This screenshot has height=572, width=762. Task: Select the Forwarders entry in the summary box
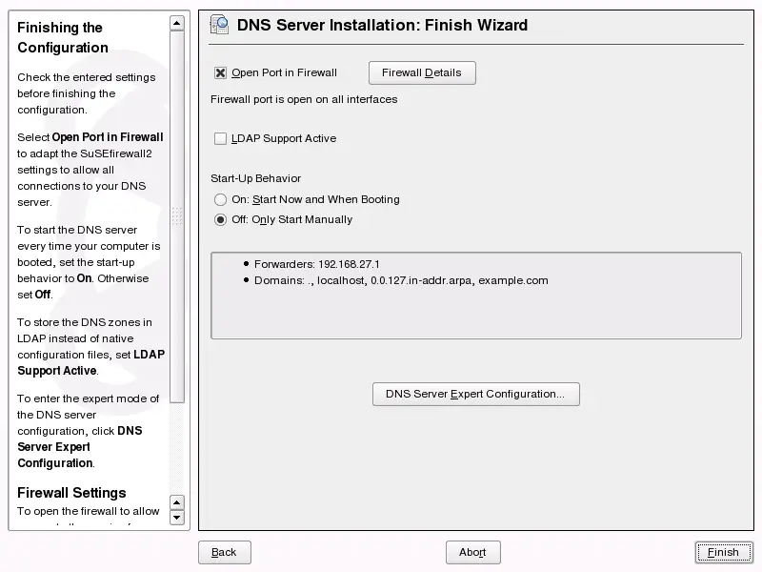pyautogui.click(x=314, y=264)
